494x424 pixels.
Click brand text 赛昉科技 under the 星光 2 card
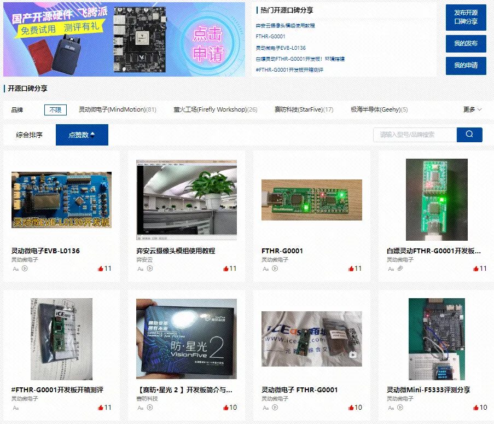point(147,398)
